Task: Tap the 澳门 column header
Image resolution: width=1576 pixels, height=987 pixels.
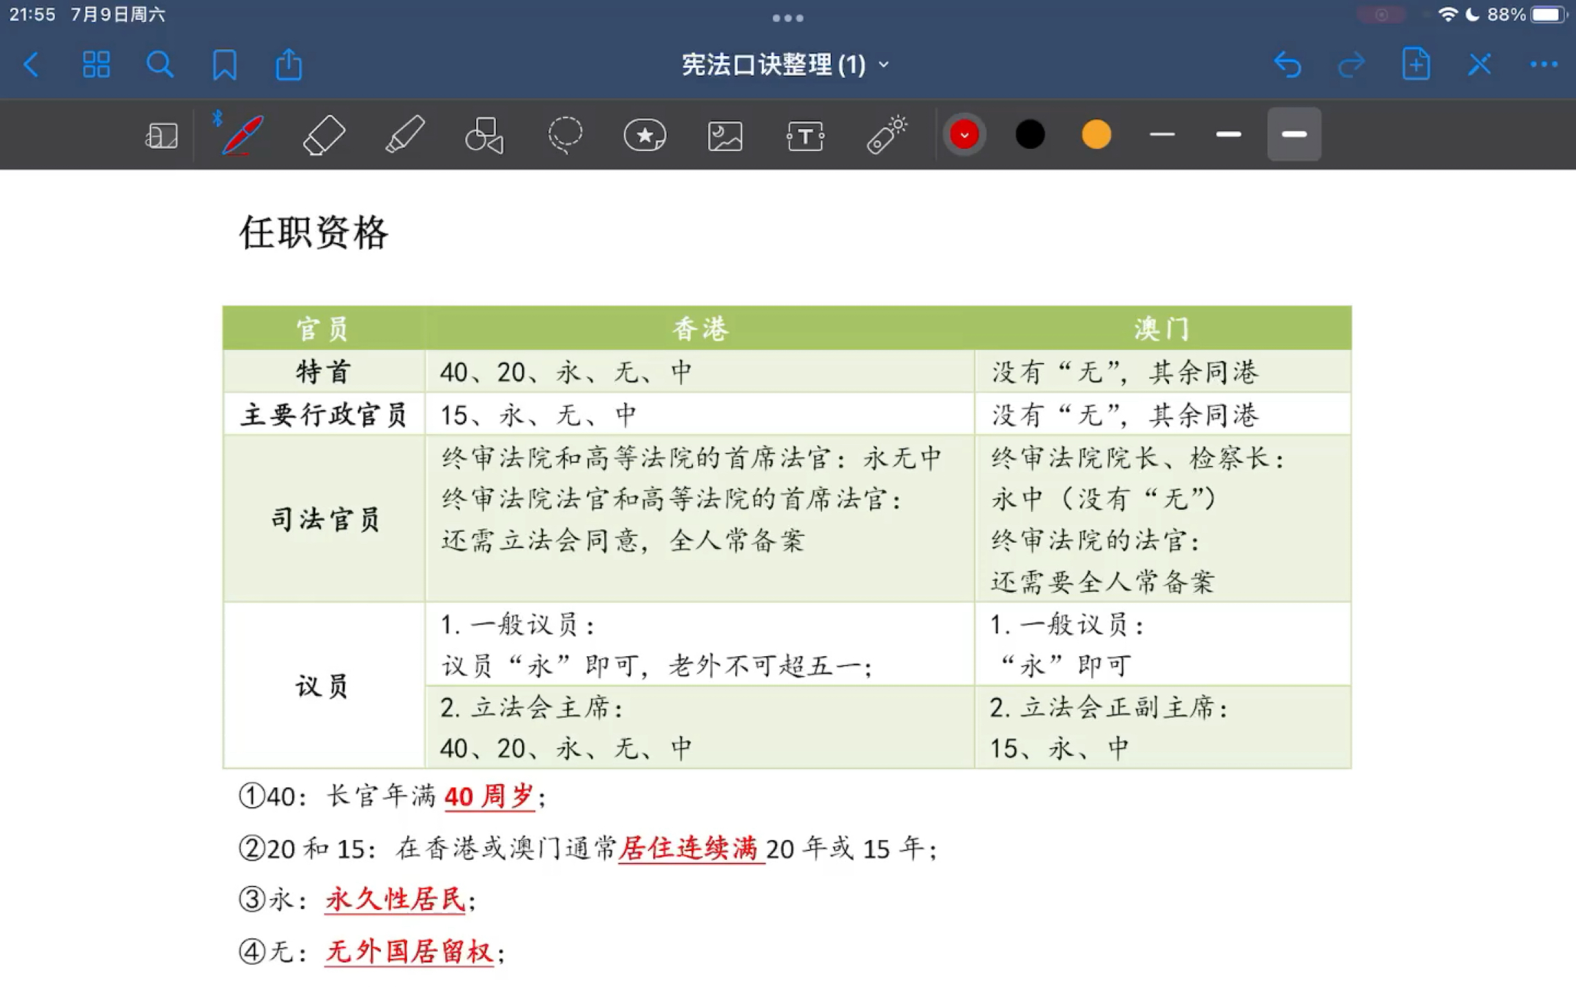Action: [1161, 329]
